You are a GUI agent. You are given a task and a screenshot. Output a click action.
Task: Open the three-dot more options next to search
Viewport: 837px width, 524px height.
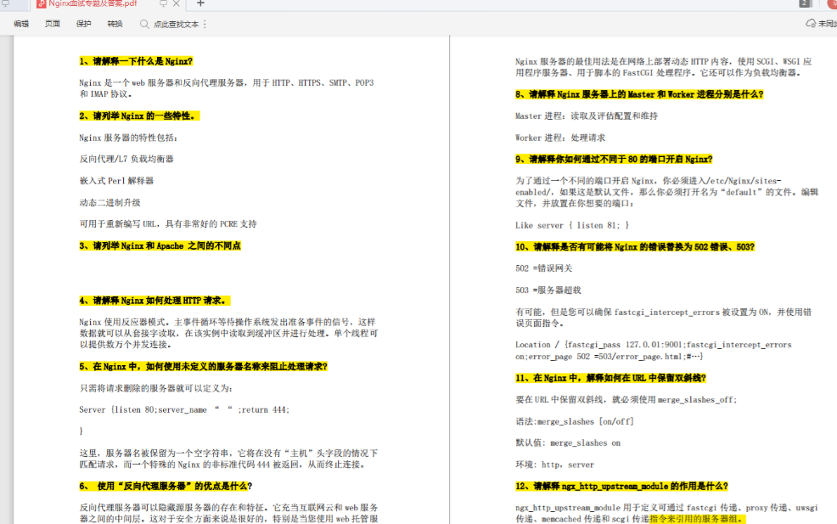click(205, 25)
